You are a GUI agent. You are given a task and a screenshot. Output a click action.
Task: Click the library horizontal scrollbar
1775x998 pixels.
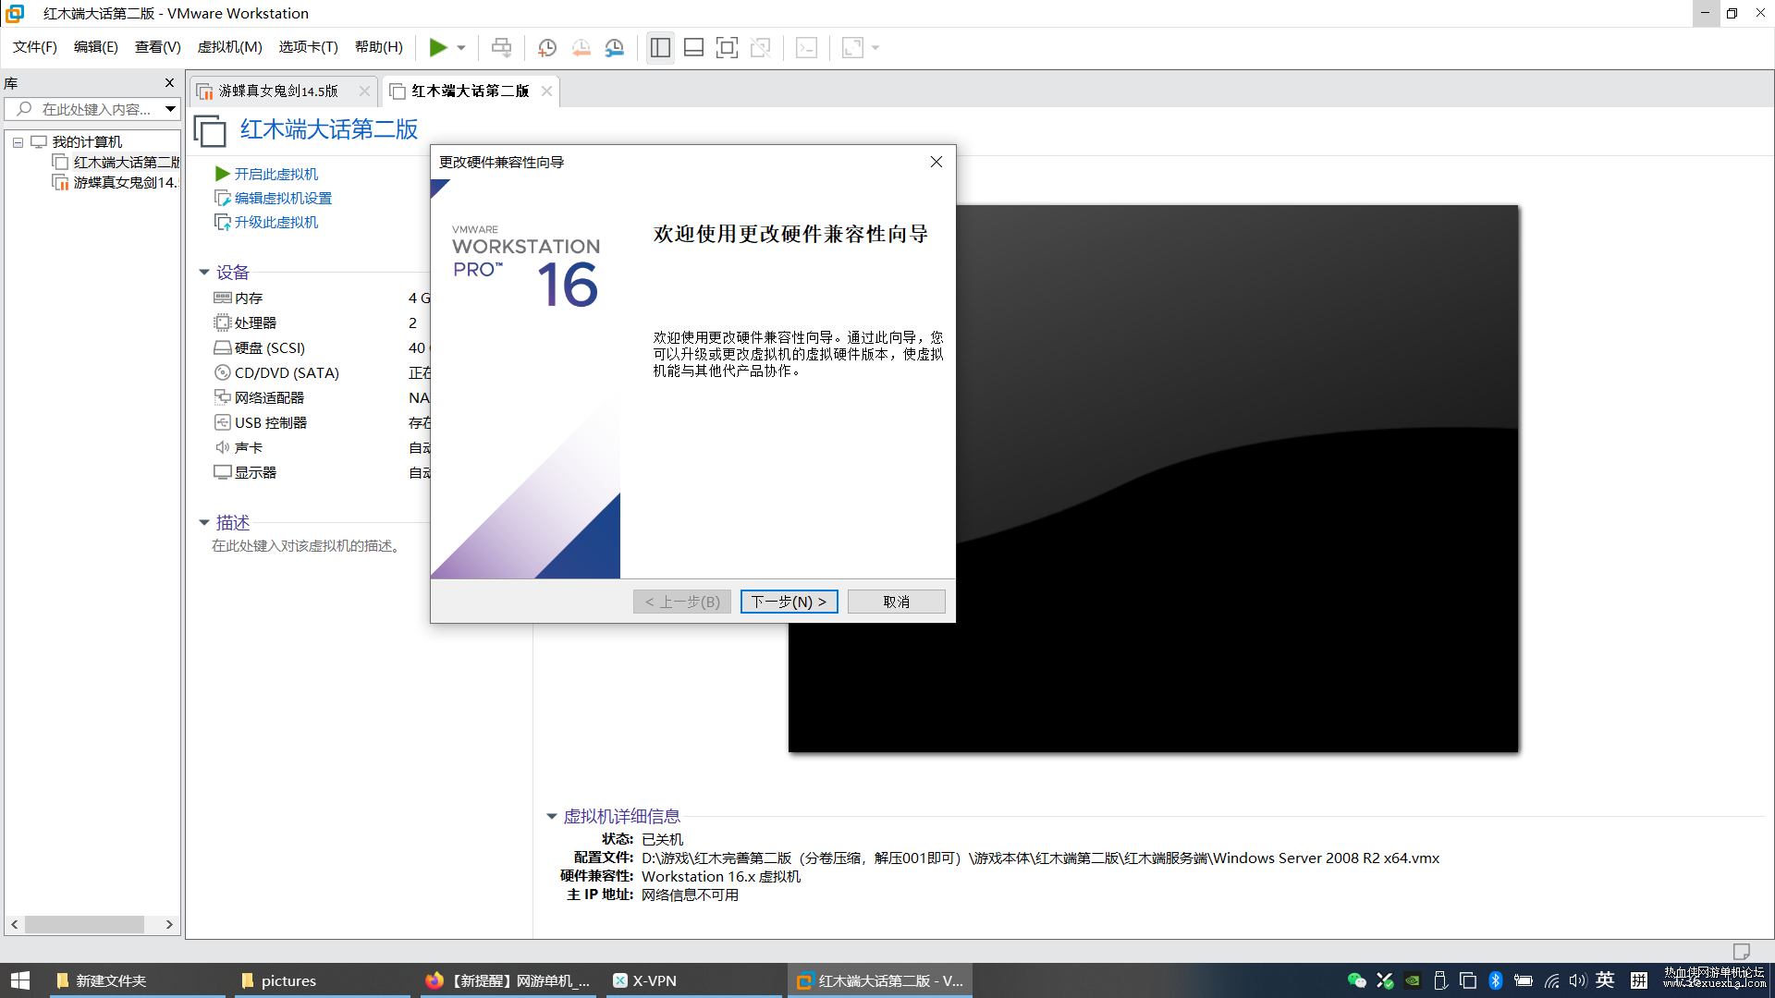coord(84,924)
